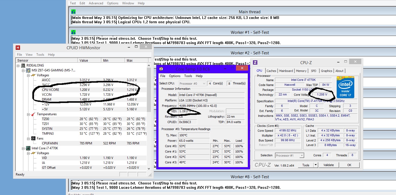Open the File menu in HWMonitor
The height and width of the screenshot is (195, 396).
pos(20,55)
